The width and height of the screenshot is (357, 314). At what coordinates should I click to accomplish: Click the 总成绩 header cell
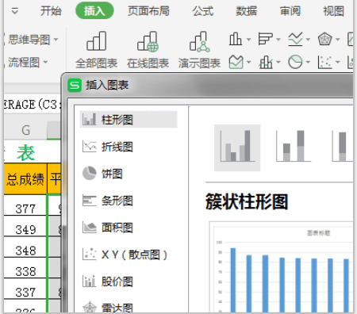(25, 179)
